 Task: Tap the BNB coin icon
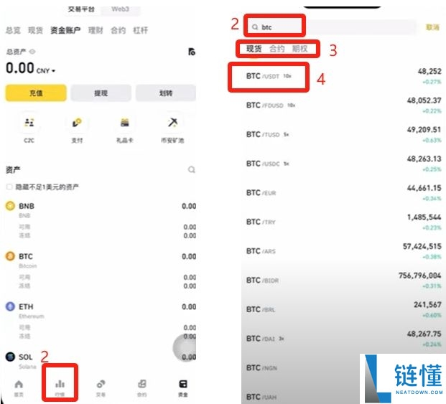(x=10, y=206)
